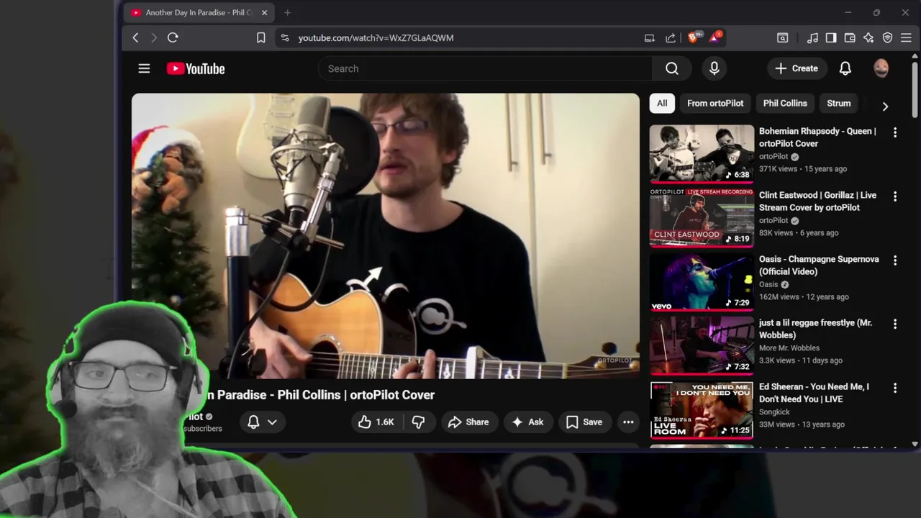Start voice search with the microphone

click(x=714, y=68)
